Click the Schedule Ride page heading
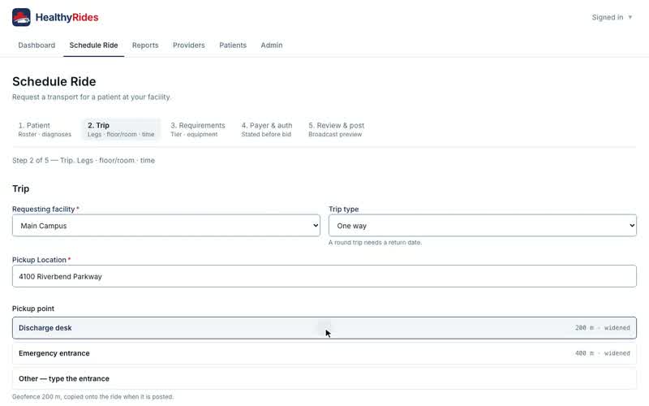 (x=54, y=81)
